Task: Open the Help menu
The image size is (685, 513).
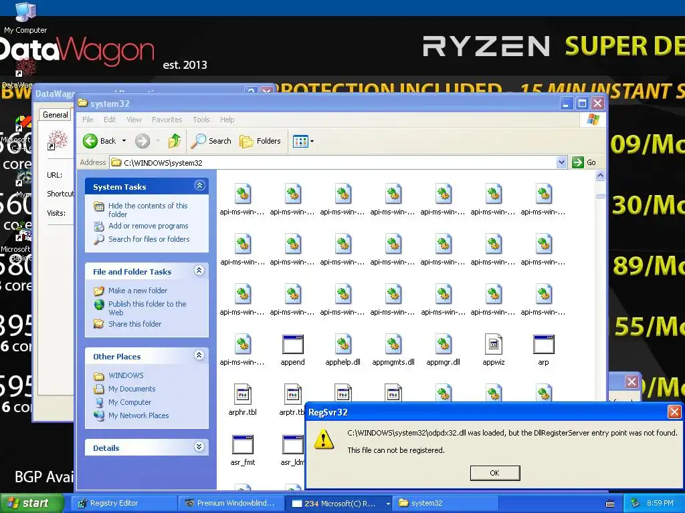Action: click(227, 120)
